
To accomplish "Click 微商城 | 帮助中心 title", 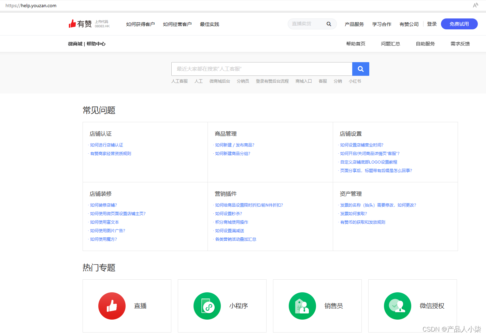I will pyautogui.click(x=87, y=44).
